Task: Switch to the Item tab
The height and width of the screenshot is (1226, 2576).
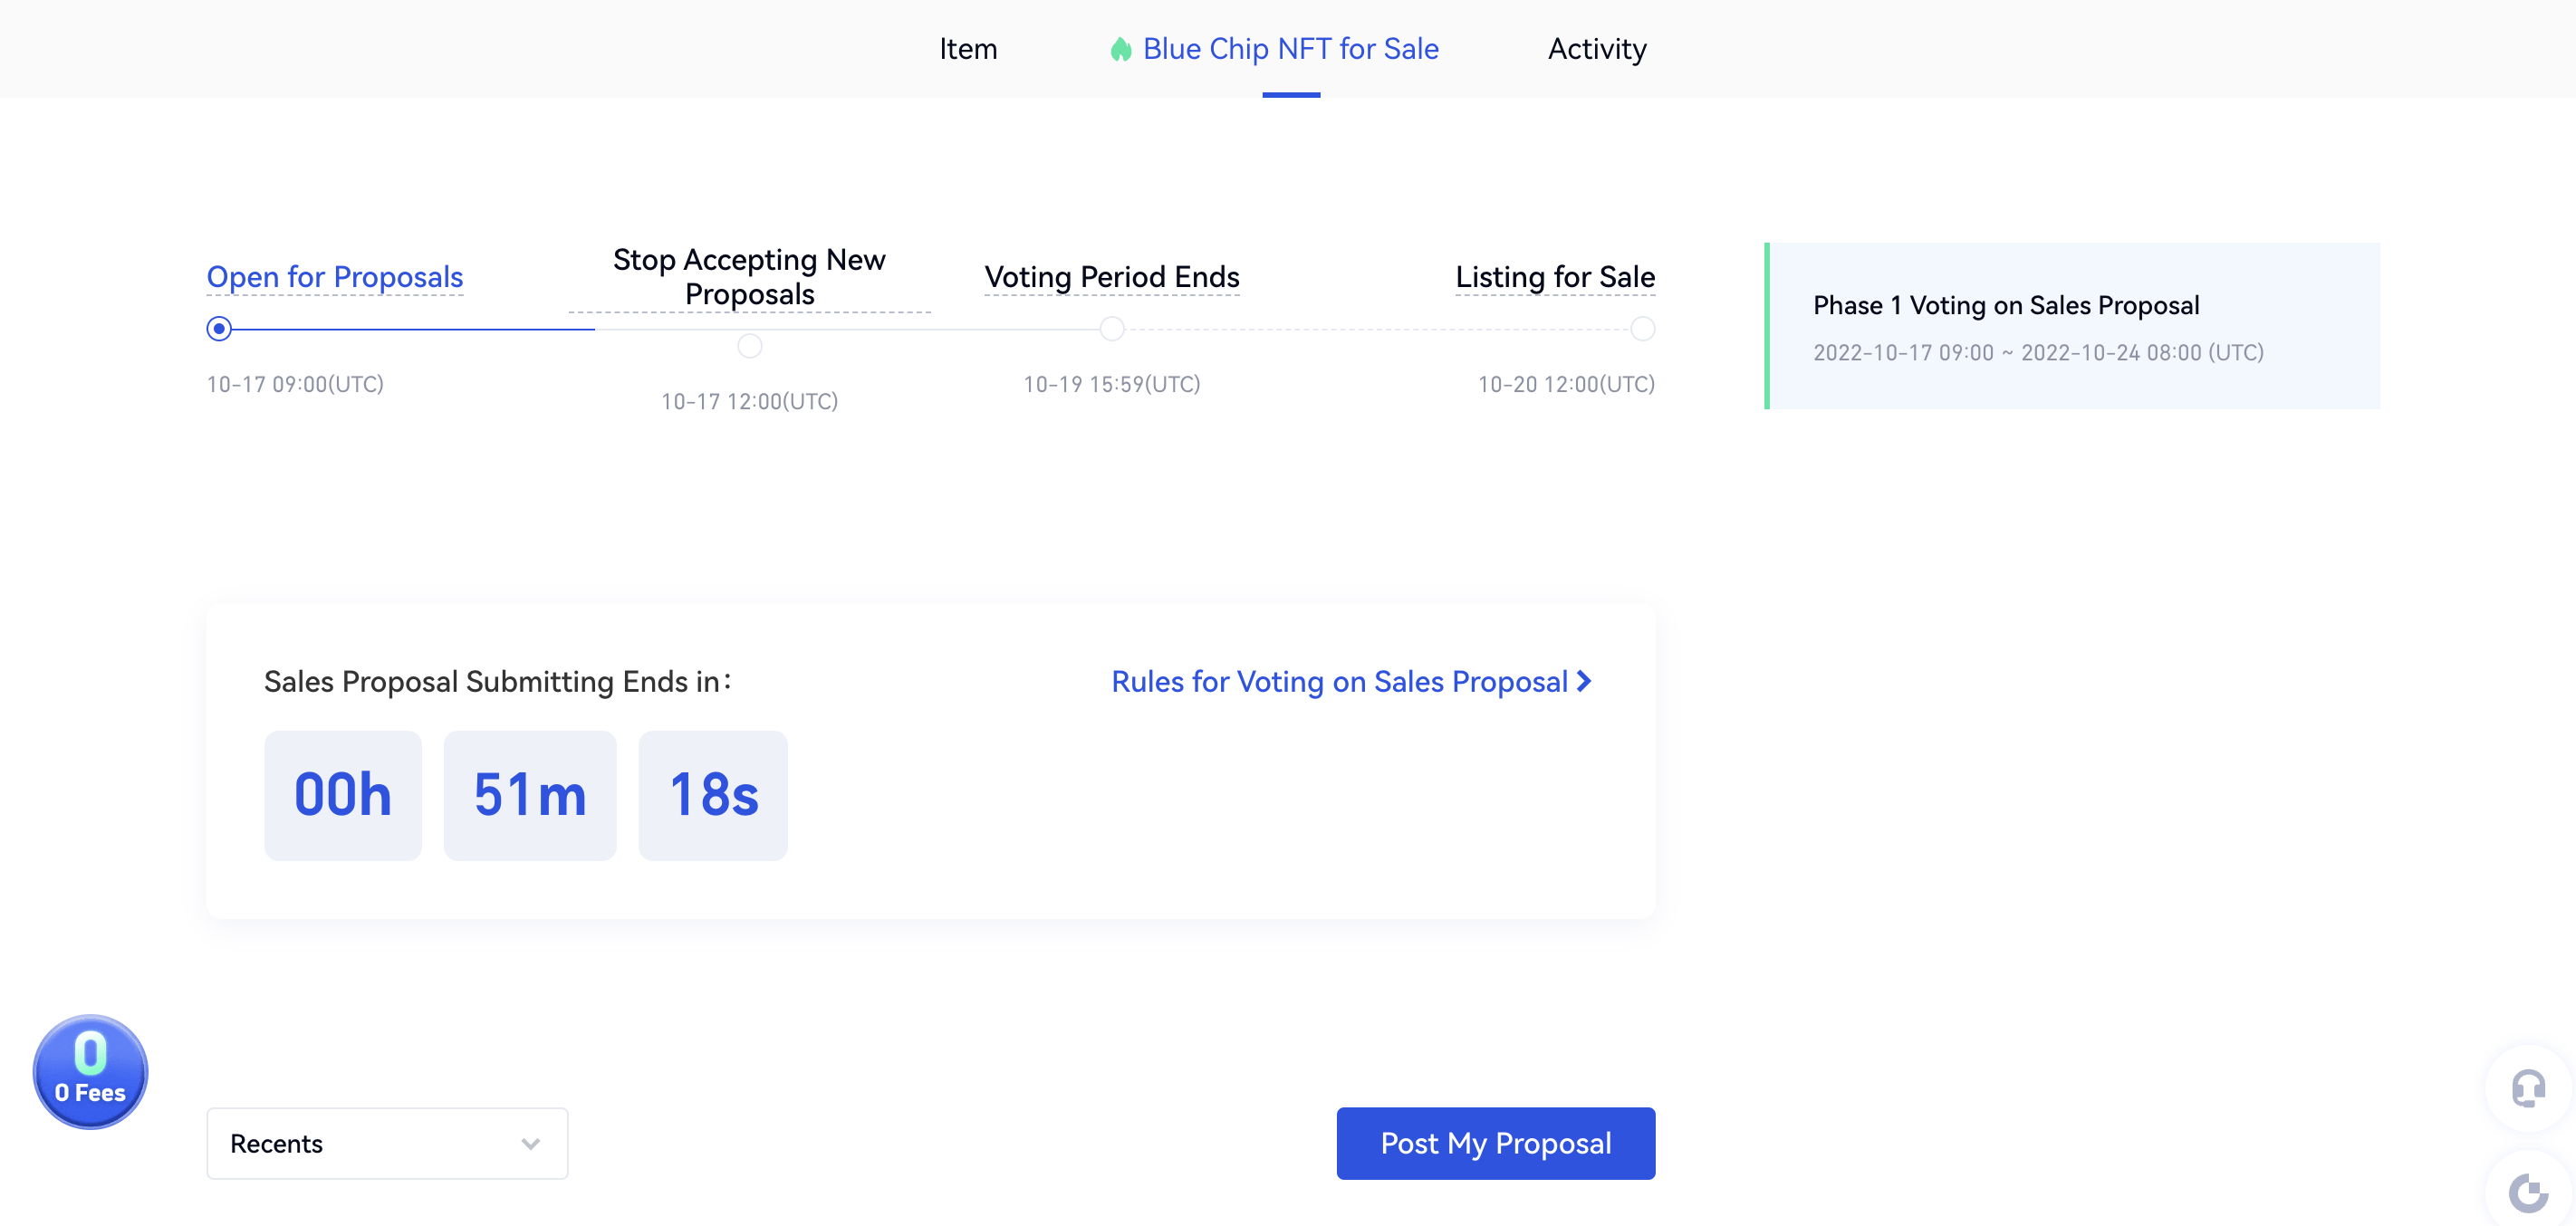Action: [967, 49]
